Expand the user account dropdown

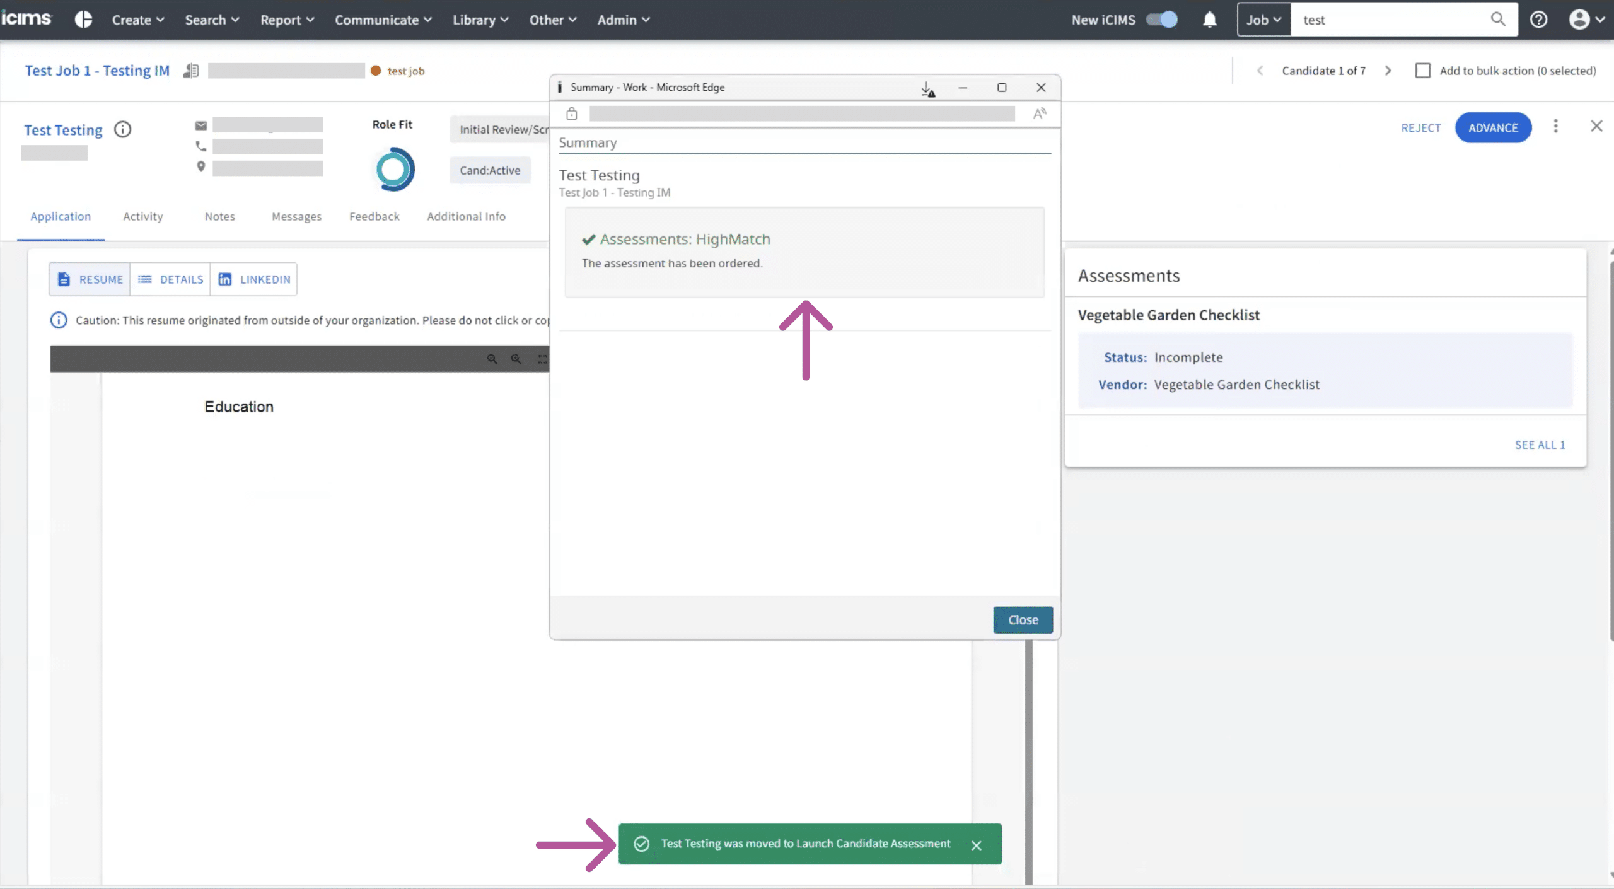pyautogui.click(x=1586, y=20)
